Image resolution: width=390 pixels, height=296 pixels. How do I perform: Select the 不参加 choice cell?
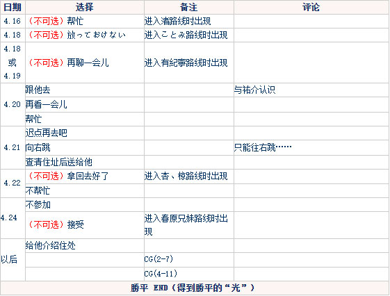[85, 205]
